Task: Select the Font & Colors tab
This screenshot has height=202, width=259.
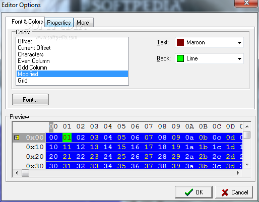Action: 25,22
